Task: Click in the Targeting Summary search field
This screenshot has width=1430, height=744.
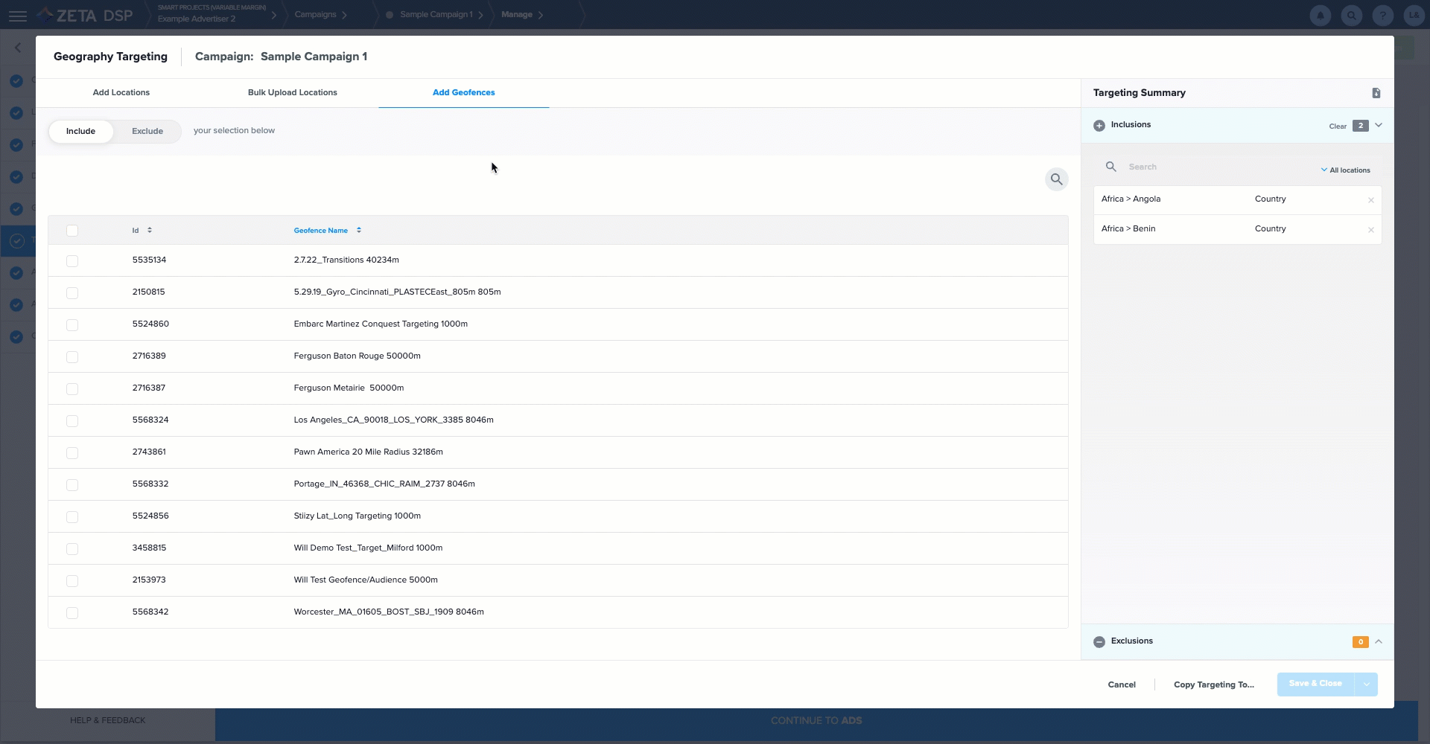Action: (x=1214, y=167)
